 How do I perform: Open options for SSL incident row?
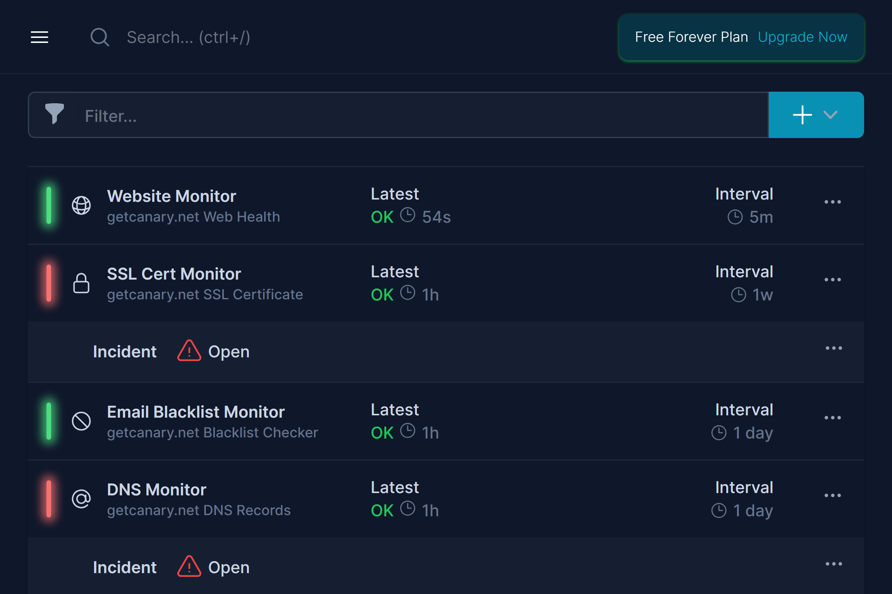tap(834, 348)
